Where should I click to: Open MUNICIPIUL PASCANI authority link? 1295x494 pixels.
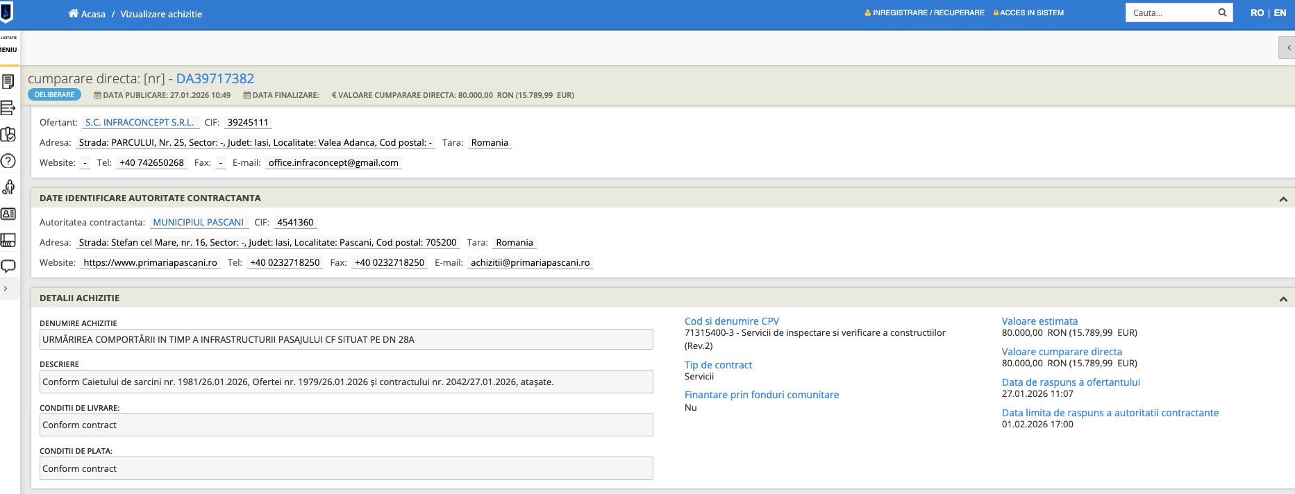coord(198,222)
